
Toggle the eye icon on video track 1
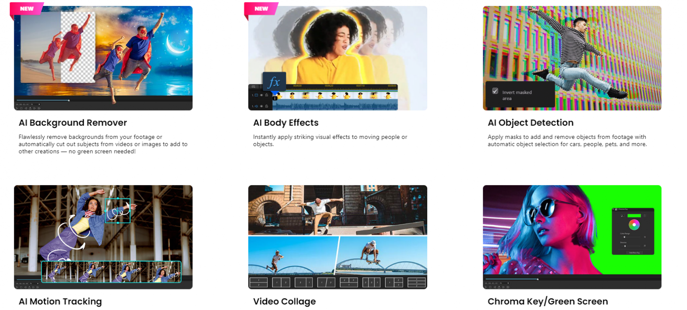point(261,95)
